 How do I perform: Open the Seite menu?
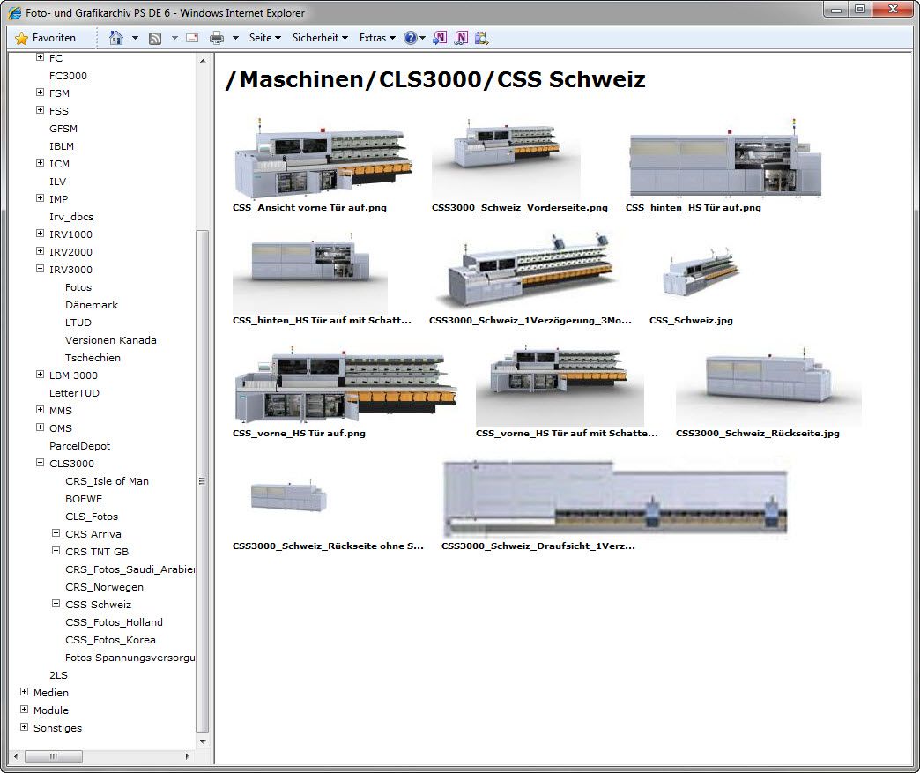[x=264, y=38]
